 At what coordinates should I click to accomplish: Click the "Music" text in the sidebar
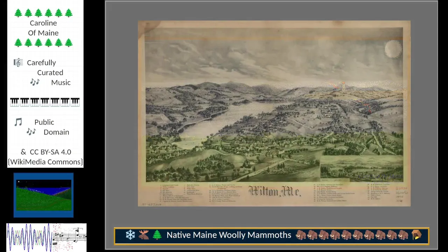tap(61, 83)
